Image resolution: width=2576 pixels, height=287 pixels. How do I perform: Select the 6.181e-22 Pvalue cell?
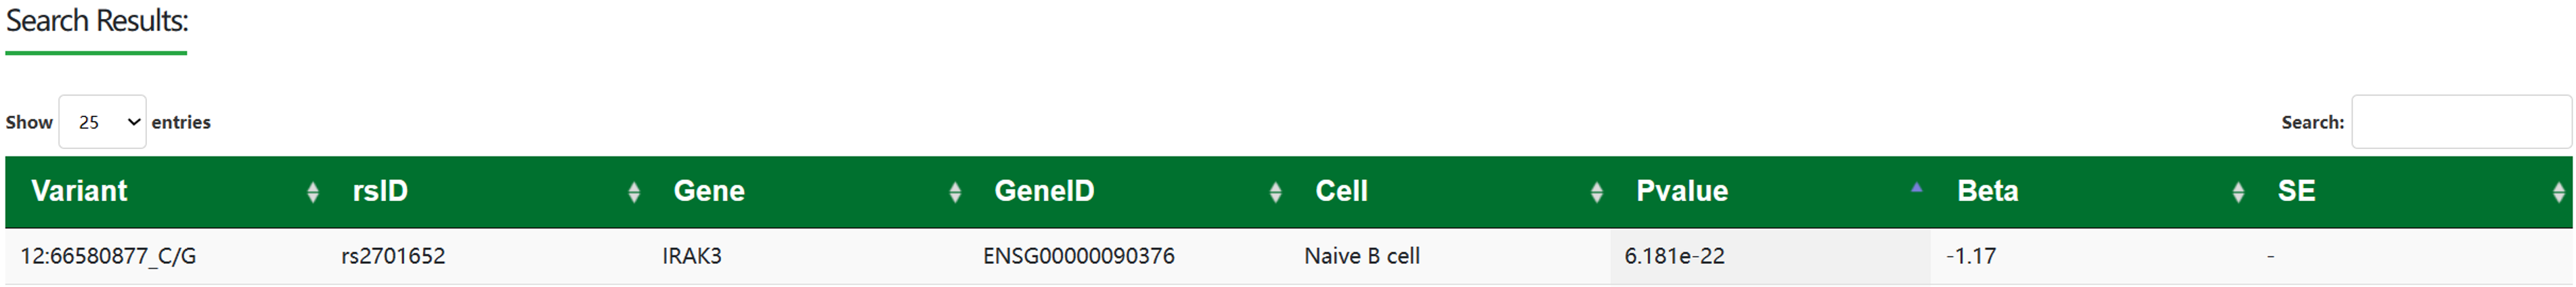pos(1674,256)
